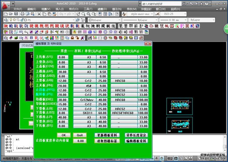Open the ISO-25 dimension style dropdown
Image resolution: width=228 pixels, height=162 pixels.
[185, 14]
